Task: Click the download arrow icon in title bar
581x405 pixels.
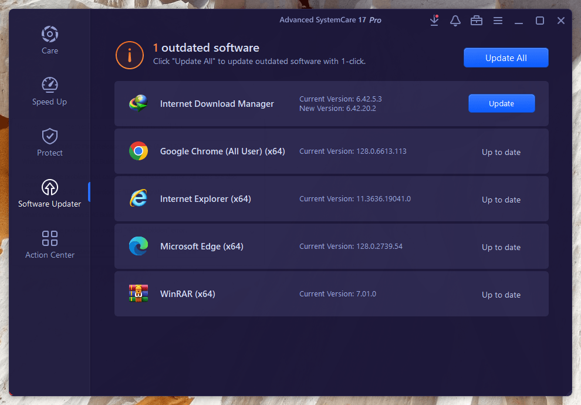Action: pyautogui.click(x=434, y=21)
